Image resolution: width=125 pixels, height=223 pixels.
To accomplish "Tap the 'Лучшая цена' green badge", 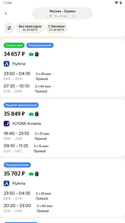I will point(14,45).
